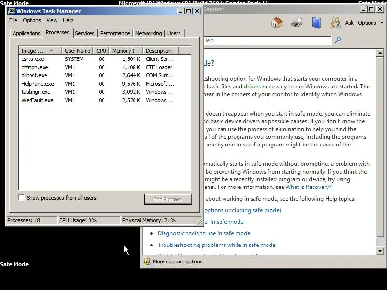Click Physical Memory: 21% status entry

[x=161, y=220]
